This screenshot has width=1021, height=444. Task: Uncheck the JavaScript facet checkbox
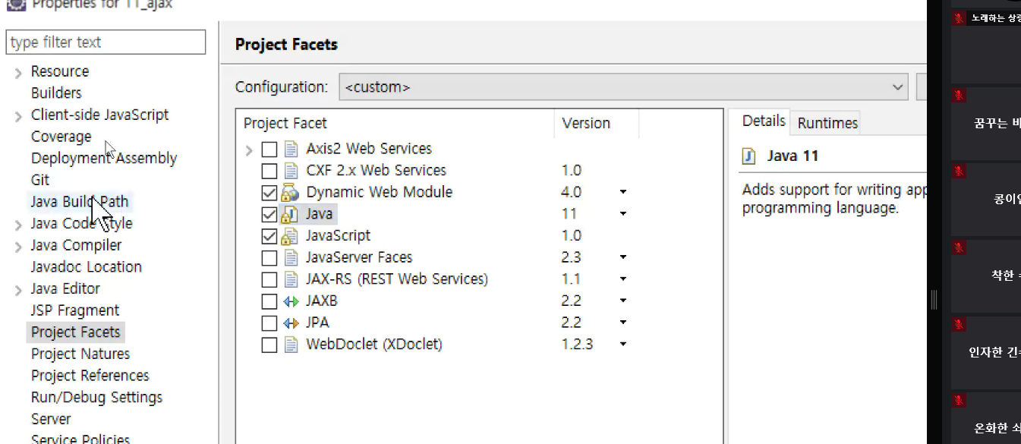269,236
